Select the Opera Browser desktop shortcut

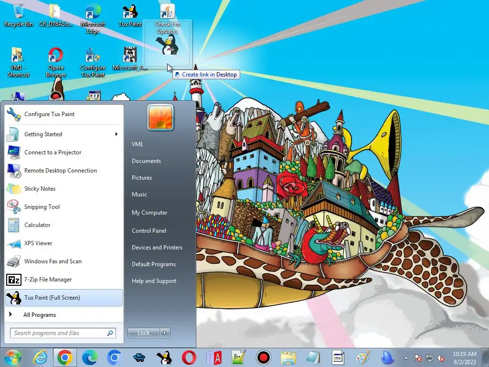coord(55,62)
